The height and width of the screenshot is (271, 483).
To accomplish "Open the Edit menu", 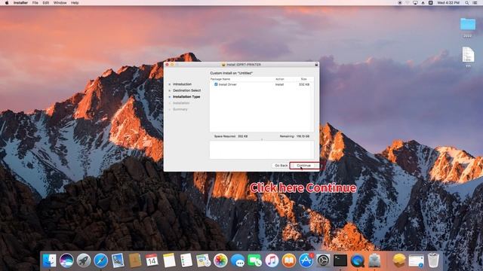I will 46,3.
